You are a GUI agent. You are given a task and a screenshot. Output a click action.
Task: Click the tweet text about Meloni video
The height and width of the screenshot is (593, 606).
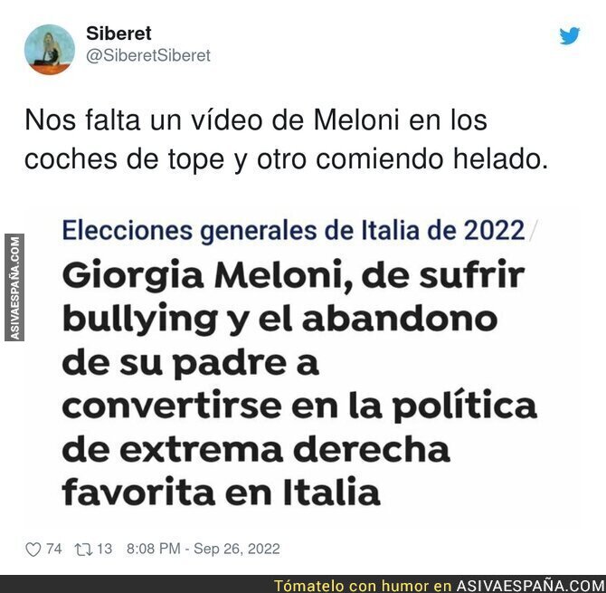287,139
